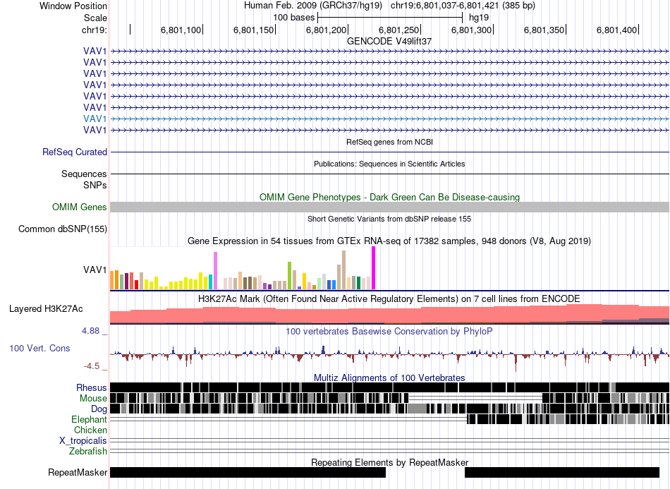This screenshot has height=489, width=670.
Task: Click the Elephant alignment block
Action: click(568, 419)
